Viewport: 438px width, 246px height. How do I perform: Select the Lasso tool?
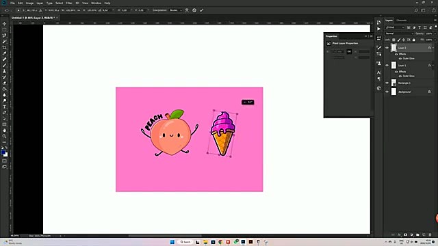point(4,36)
